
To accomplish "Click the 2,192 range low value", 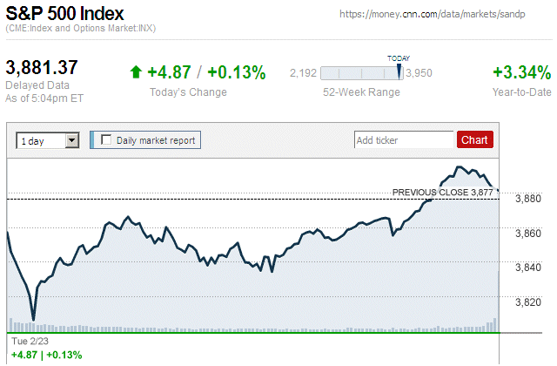I will (304, 72).
